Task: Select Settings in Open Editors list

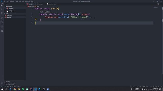Action: coord(10,10)
